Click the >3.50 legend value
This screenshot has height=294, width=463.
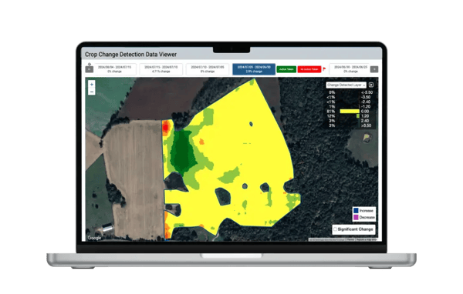(366, 125)
